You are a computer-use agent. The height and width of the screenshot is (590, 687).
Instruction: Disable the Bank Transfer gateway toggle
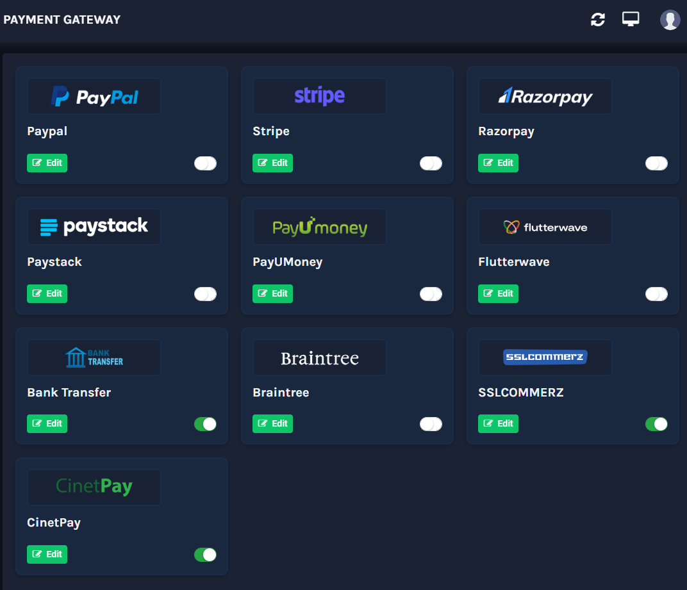point(205,424)
